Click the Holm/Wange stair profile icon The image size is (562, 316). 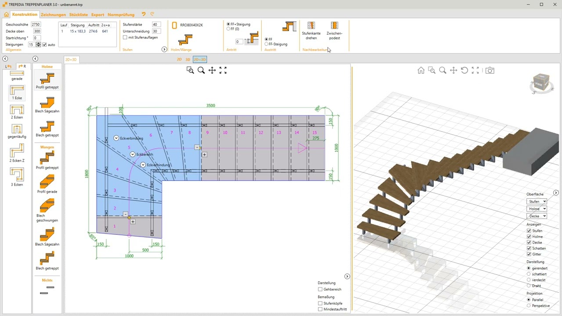tap(185, 39)
